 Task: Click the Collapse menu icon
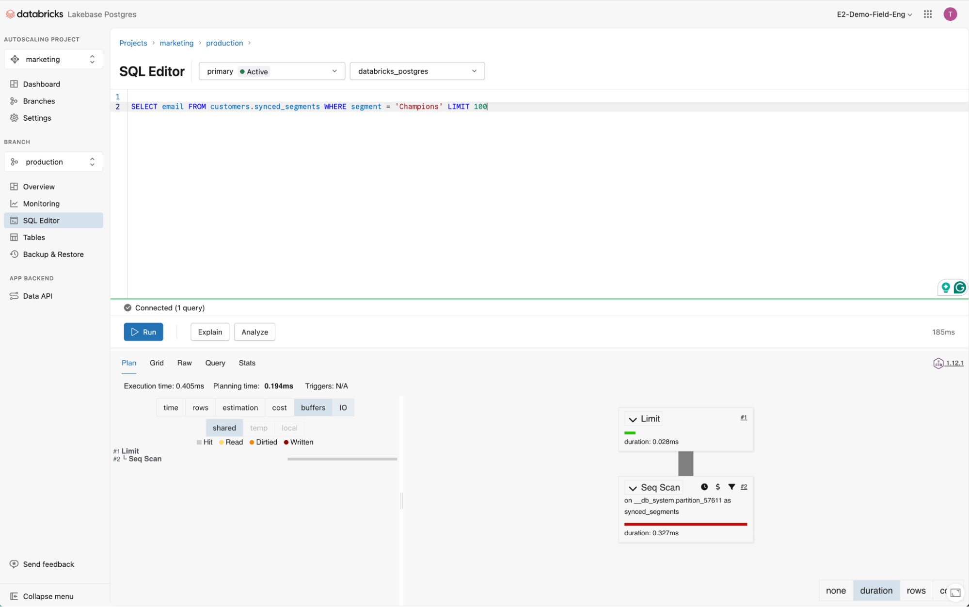(14, 596)
